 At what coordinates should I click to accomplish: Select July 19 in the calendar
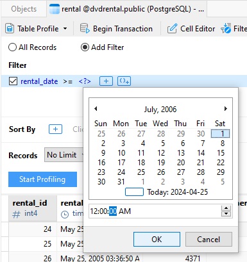(161, 163)
